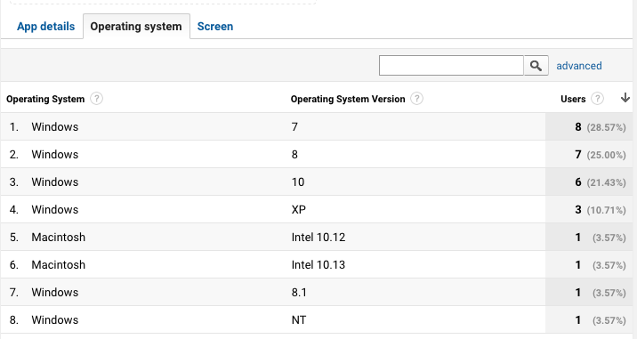Click the advanced search link
637x339 pixels.
[579, 66]
